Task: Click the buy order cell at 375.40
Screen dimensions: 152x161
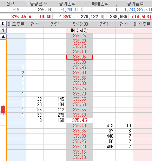Action: pos(143,126)
